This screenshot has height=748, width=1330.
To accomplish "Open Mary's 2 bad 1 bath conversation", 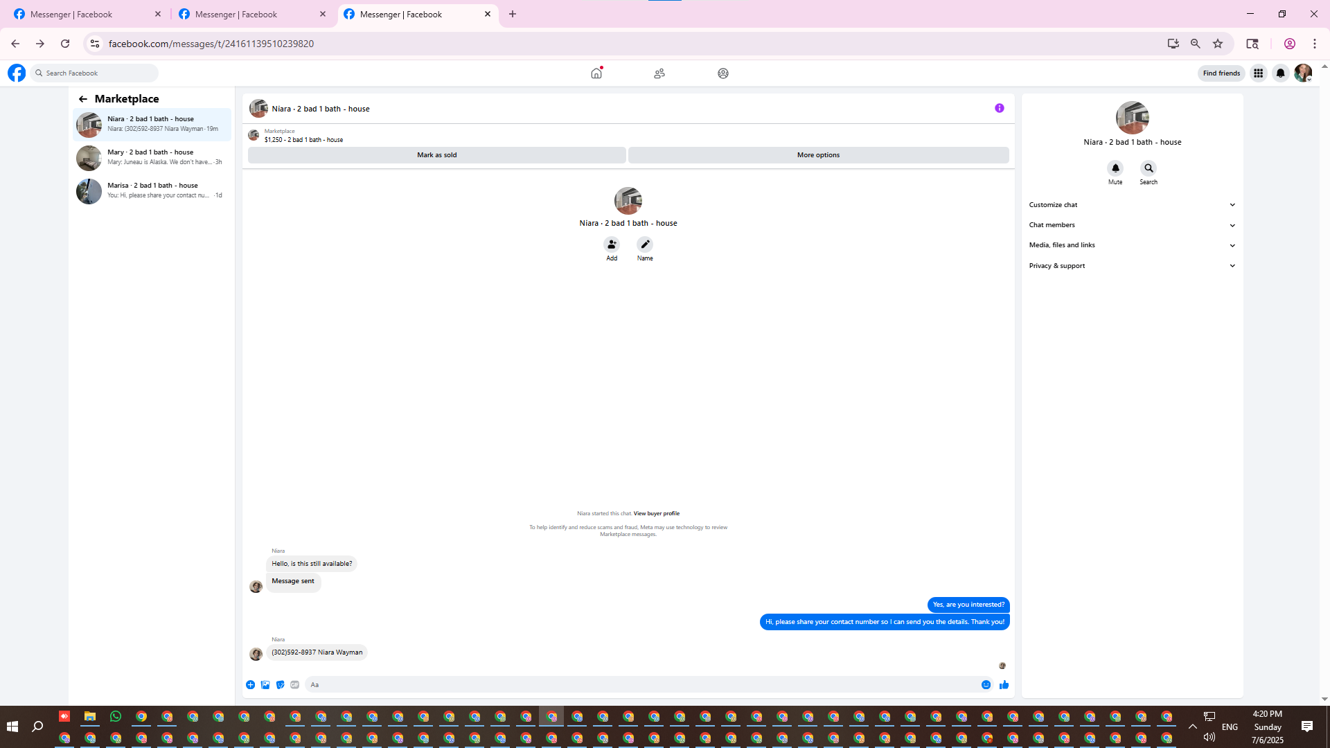I will pos(152,157).
